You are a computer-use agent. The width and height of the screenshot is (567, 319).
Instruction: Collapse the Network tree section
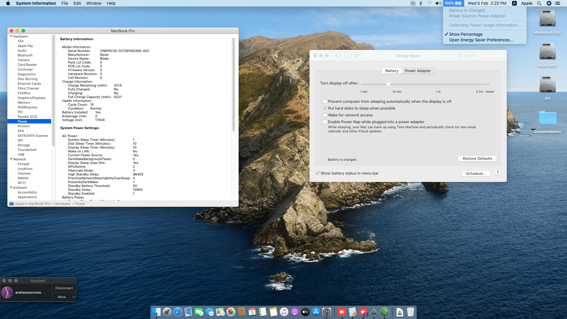(x=11, y=159)
